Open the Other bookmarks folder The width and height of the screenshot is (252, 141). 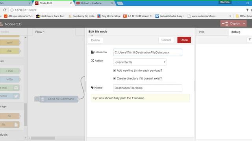pyautogui.click(x=244, y=16)
